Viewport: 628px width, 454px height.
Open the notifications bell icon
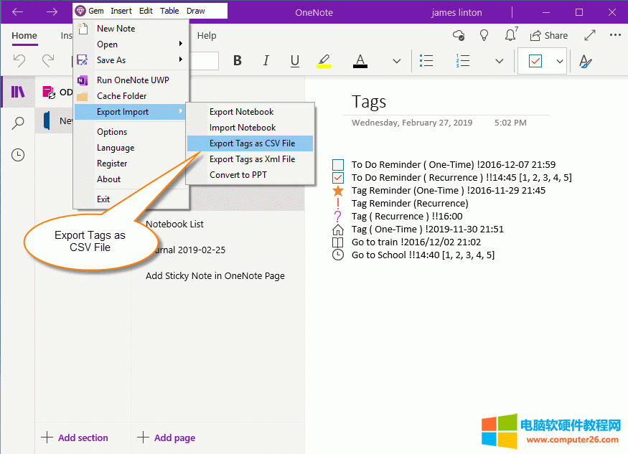511,35
